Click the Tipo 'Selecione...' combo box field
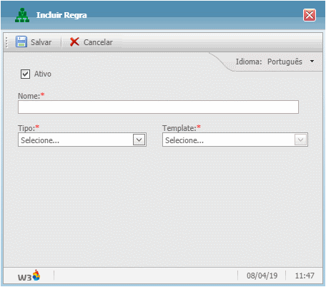The image size is (326, 287). (x=82, y=140)
